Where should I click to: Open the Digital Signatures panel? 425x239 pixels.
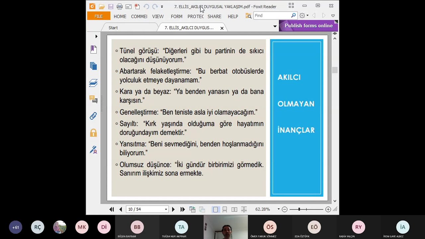(93, 150)
